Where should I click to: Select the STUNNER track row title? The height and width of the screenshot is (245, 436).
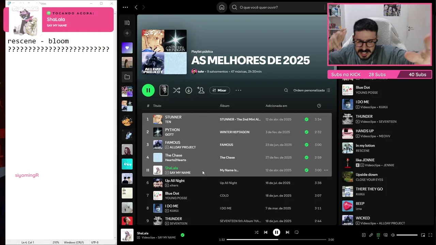(x=173, y=117)
